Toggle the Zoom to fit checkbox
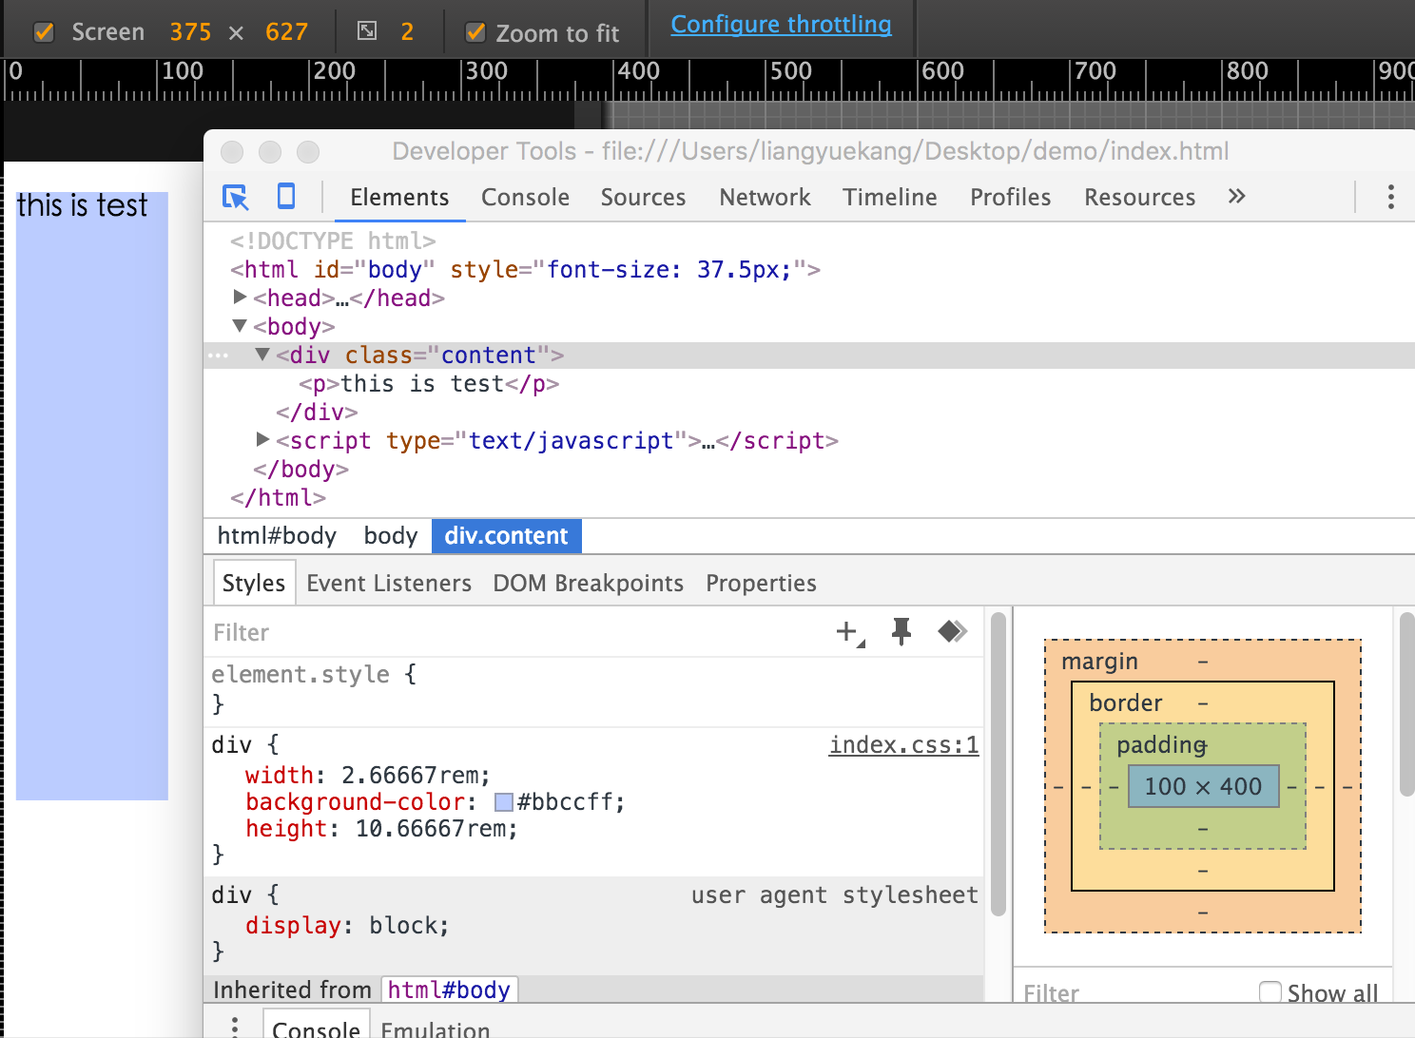1415x1038 pixels. coord(475,32)
